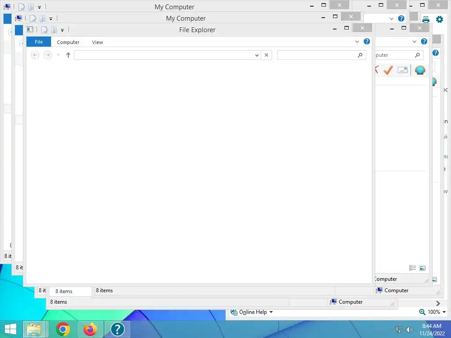Screen dimensions: 451x338
Task: Open the address bar history dropdown arrow
Action: pyautogui.click(x=257, y=55)
